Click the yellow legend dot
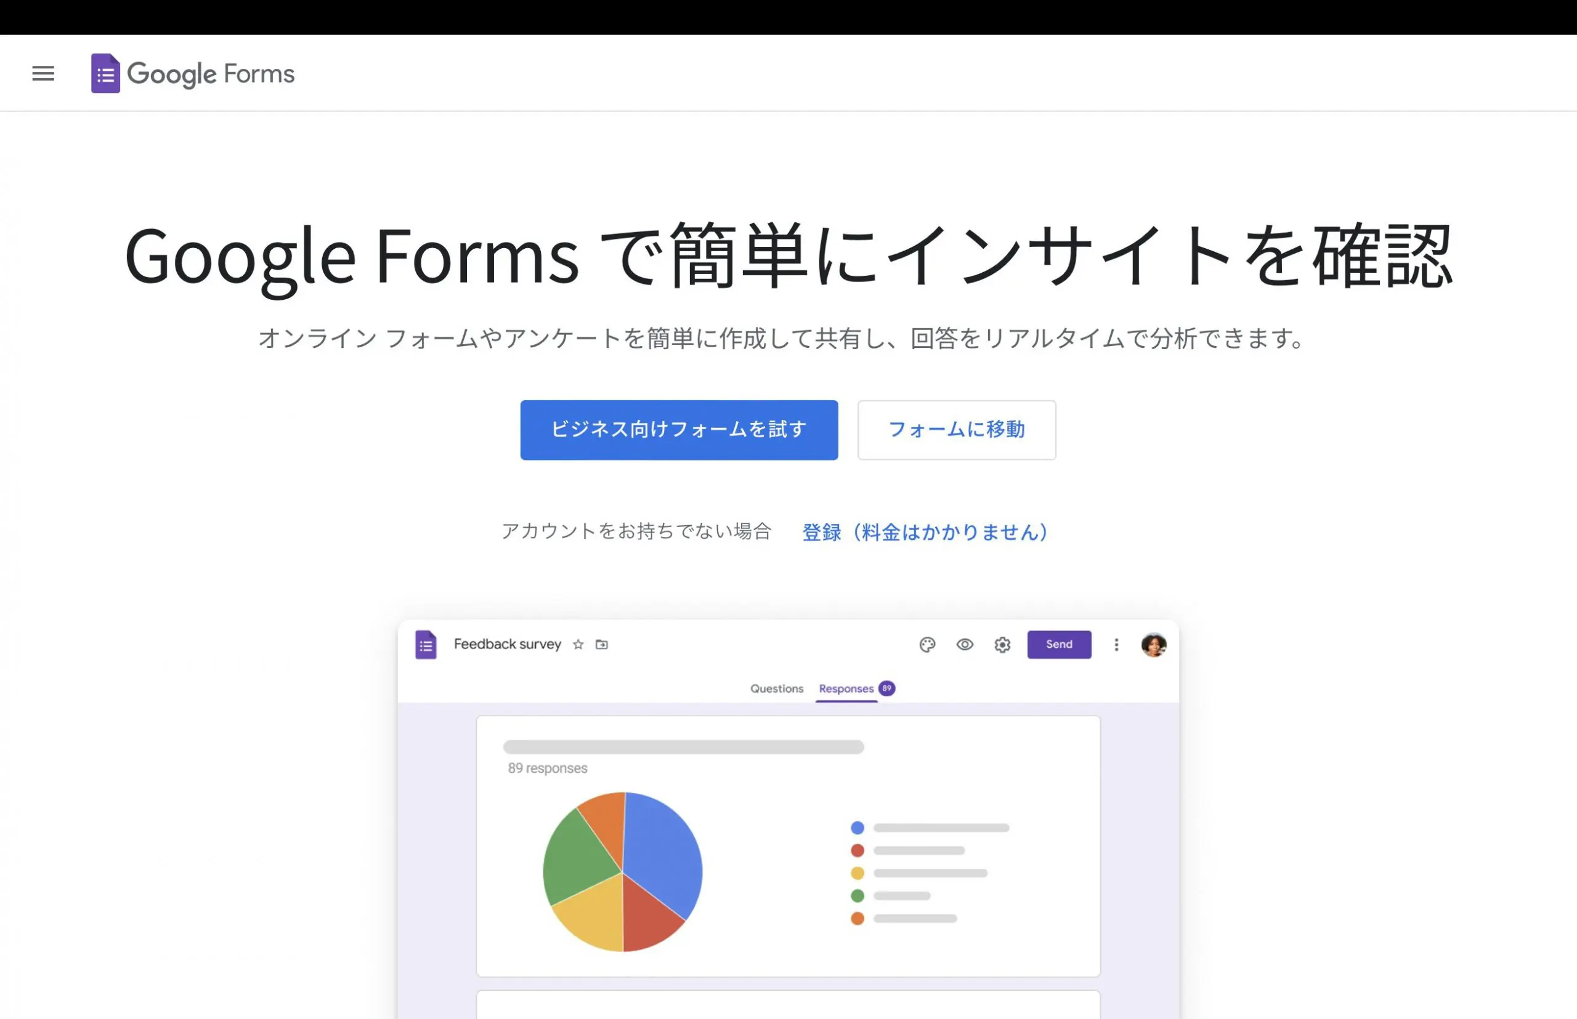 click(x=857, y=874)
